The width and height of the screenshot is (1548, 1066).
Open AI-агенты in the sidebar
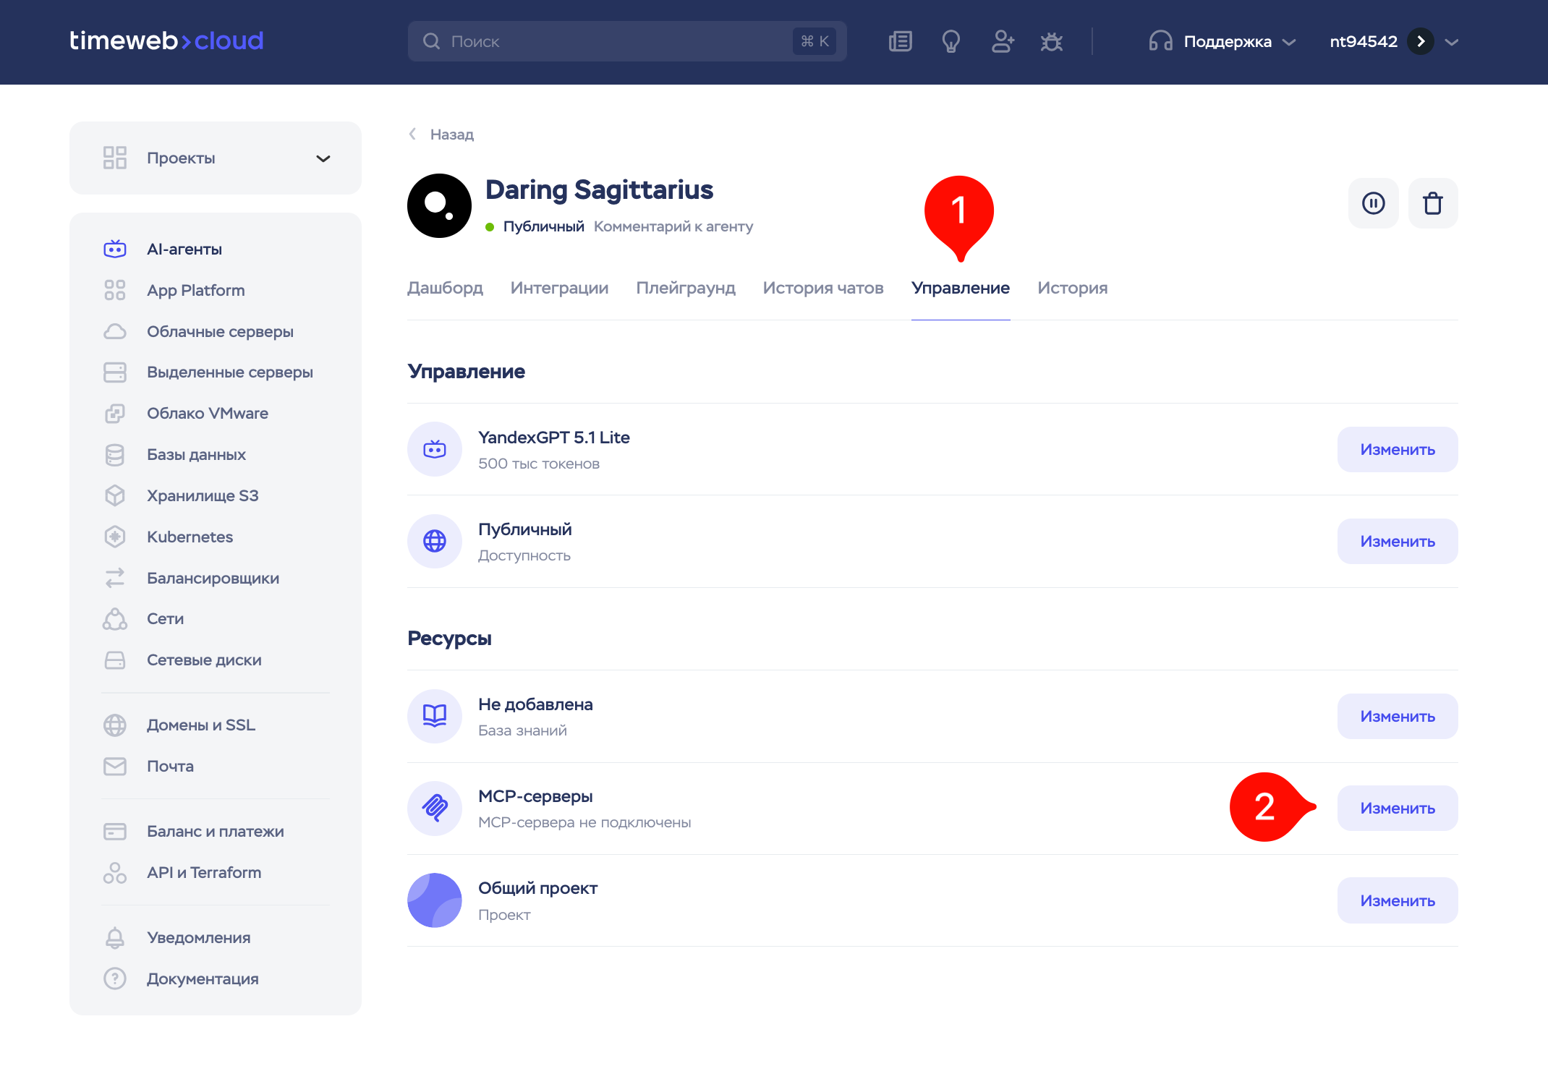[x=184, y=249]
